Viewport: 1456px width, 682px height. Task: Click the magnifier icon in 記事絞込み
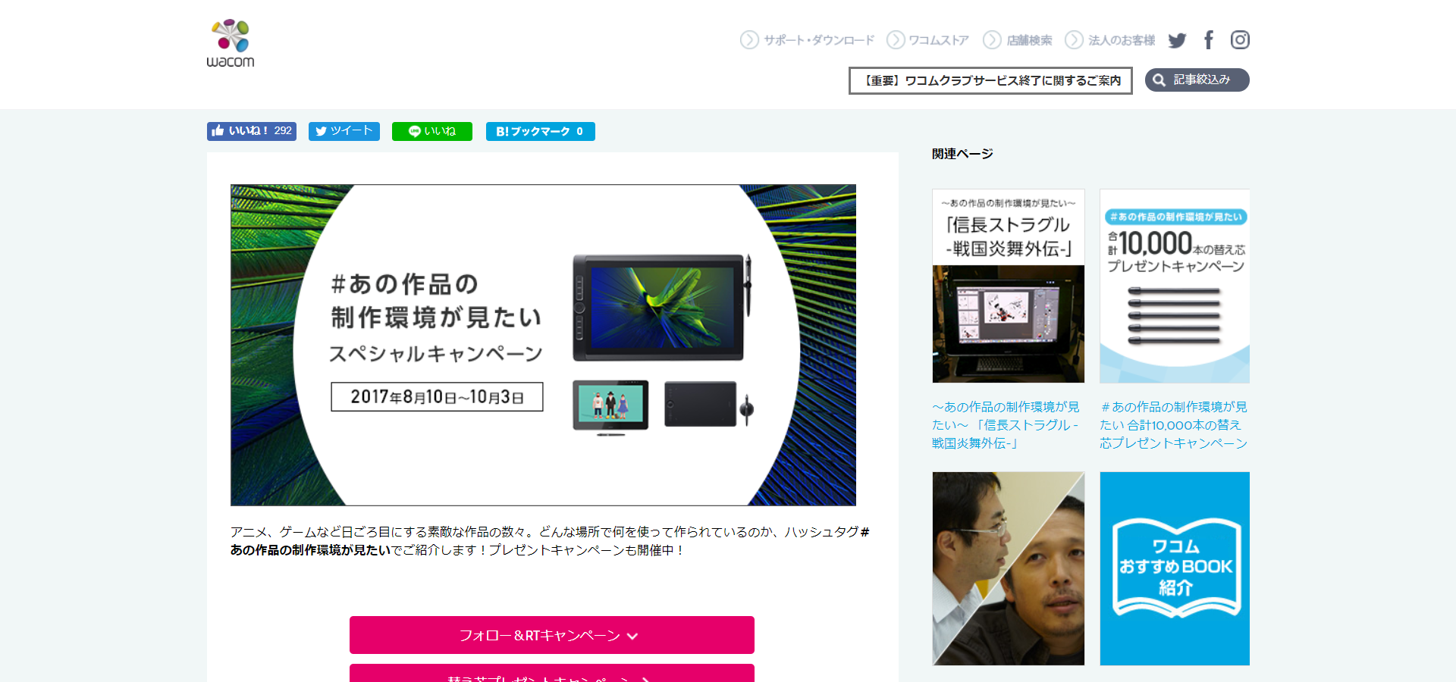pyautogui.click(x=1159, y=80)
